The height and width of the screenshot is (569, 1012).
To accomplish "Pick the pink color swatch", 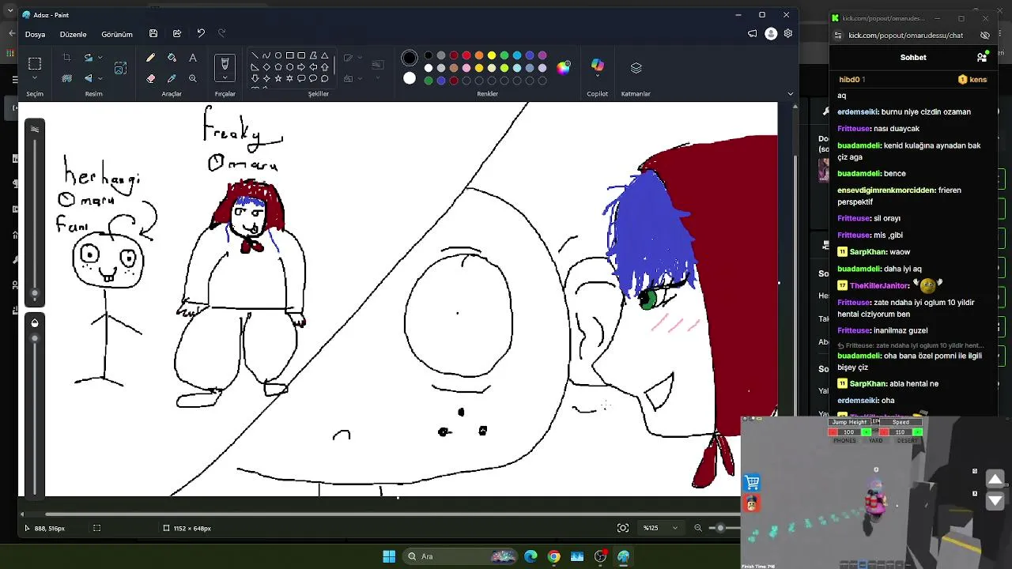I will coord(466,68).
